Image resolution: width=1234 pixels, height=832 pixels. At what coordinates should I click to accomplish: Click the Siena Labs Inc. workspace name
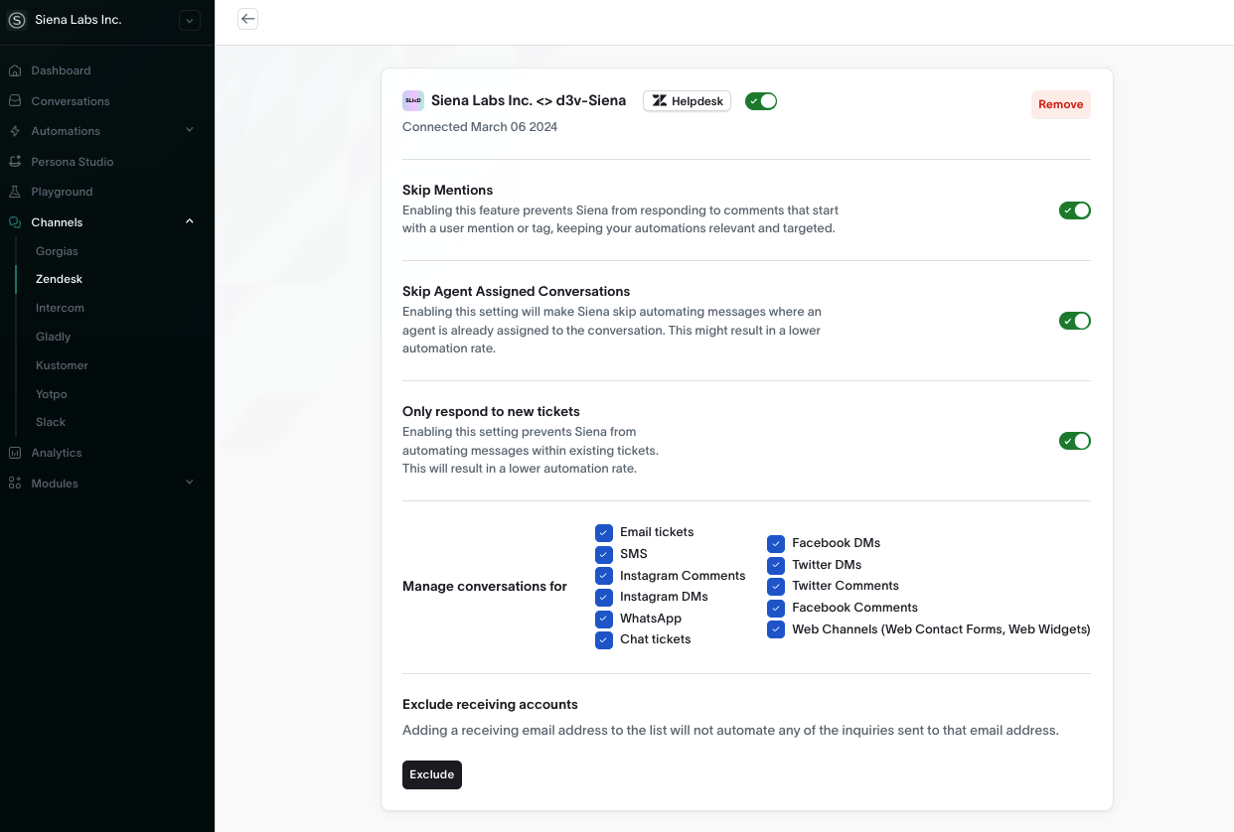78,20
